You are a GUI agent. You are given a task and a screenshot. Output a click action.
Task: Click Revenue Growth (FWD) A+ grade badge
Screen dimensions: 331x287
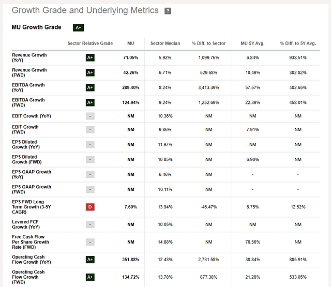pos(90,72)
